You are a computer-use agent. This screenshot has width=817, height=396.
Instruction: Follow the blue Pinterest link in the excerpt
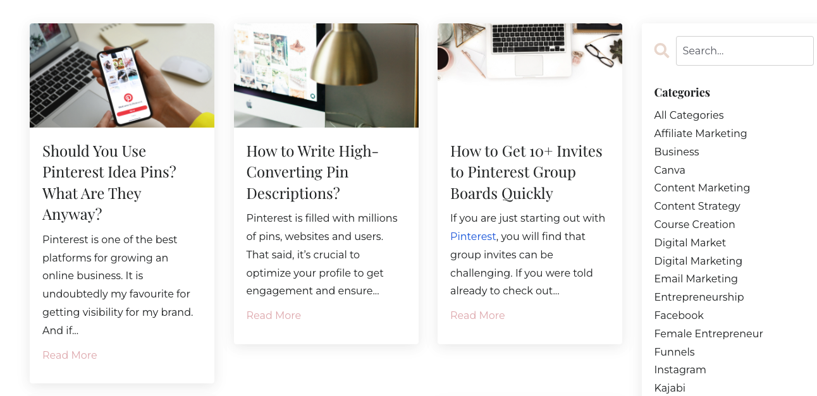[473, 236]
